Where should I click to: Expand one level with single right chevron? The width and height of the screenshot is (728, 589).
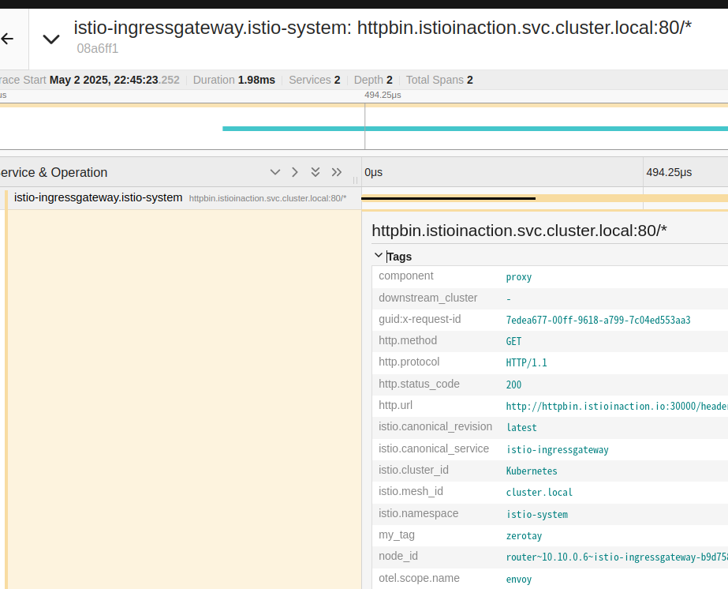(x=295, y=172)
